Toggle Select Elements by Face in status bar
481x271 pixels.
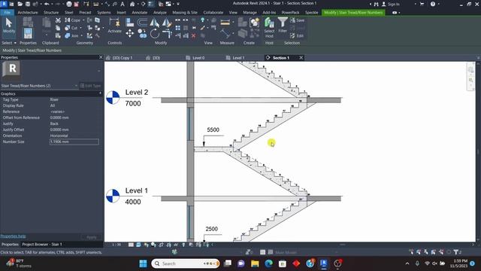pos(434,252)
